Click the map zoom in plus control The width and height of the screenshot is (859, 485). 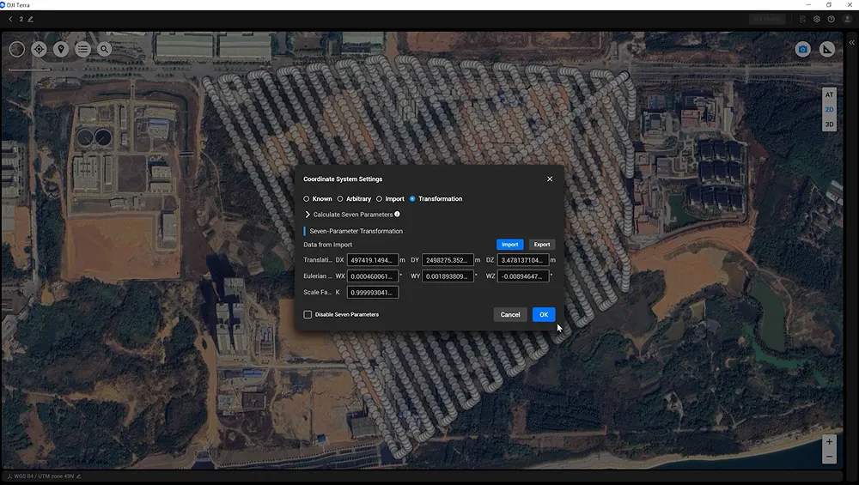pyautogui.click(x=829, y=441)
